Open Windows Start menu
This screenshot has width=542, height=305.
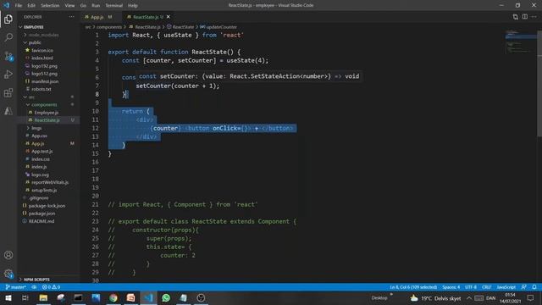coord(8,297)
